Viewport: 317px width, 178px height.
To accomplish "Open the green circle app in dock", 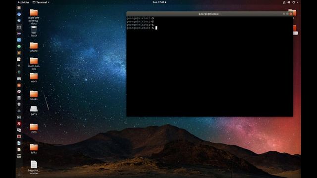I will 19,46.
